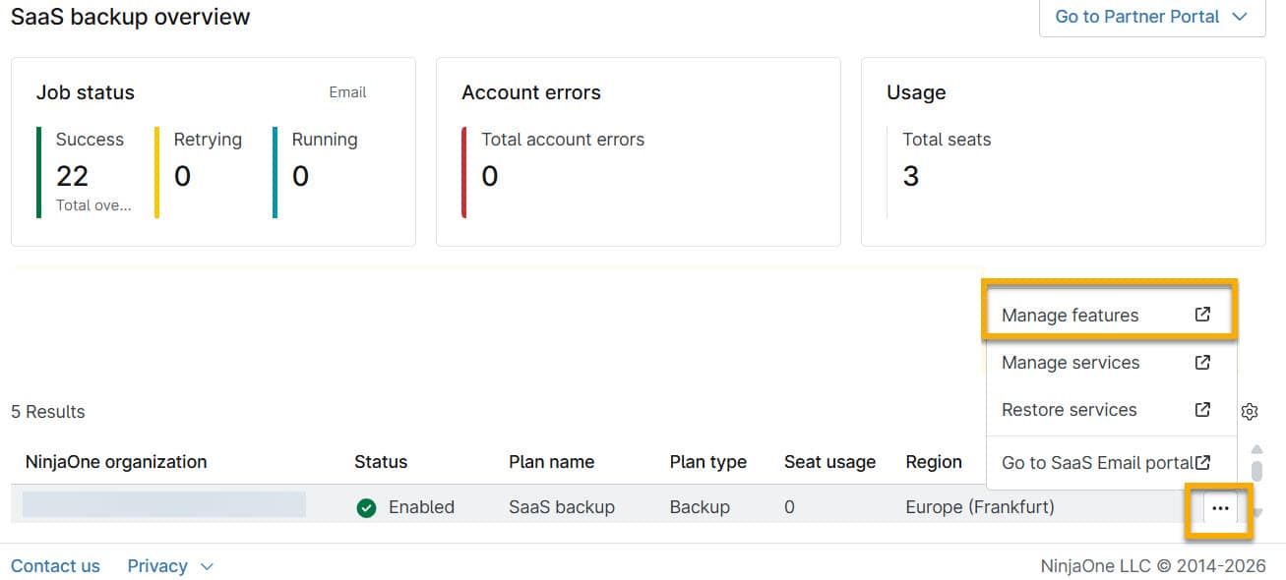Click external-link icon beside Restore services
1286x580 pixels.
(x=1202, y=409)
